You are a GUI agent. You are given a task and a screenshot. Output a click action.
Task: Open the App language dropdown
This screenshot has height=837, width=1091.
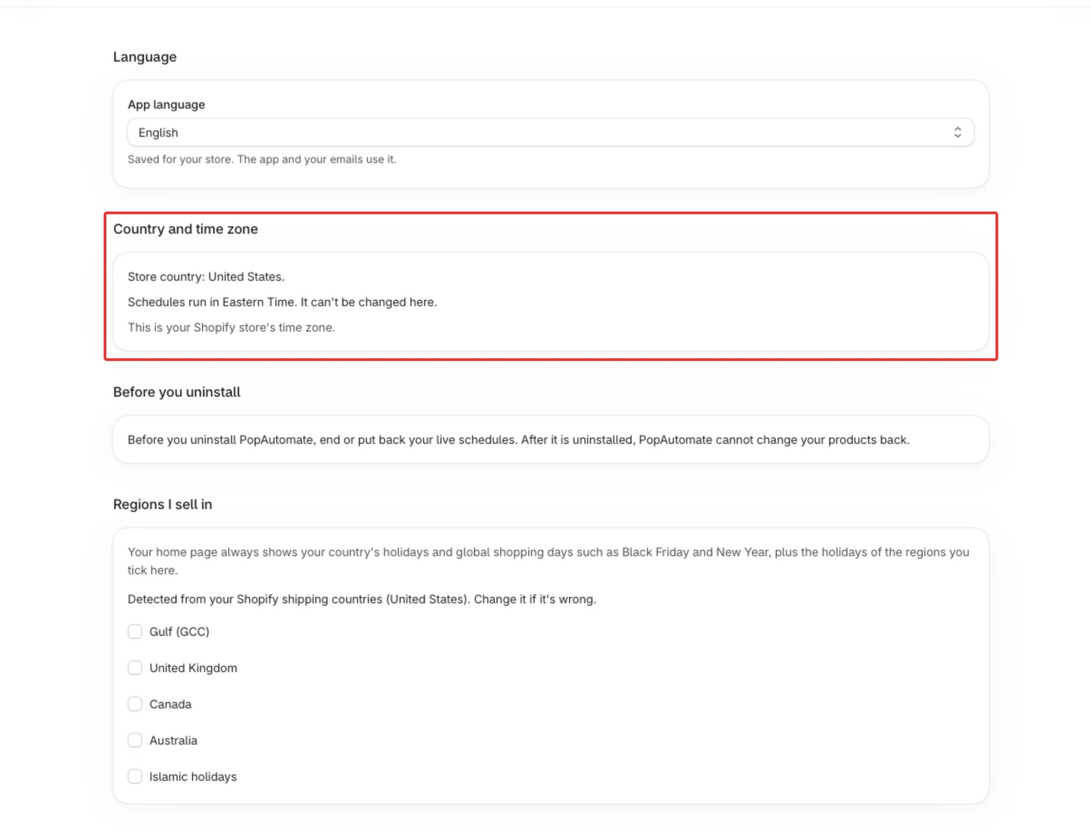pyautogui.click(x=550, y=133)
